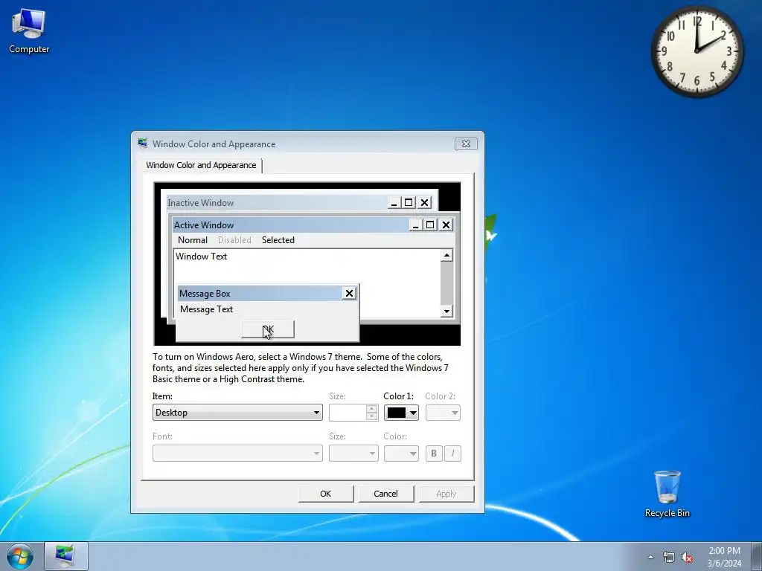Click the Inactive Window minimize preview button
The image size is (762, 571).
point(394,202)
